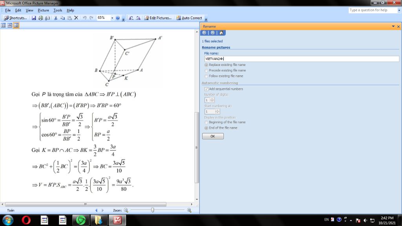Click the Undo arrow icon

84,18
